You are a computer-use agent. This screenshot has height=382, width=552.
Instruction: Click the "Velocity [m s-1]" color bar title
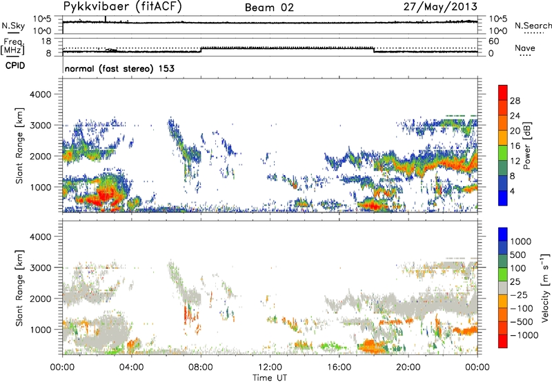(x=545, y=288)
